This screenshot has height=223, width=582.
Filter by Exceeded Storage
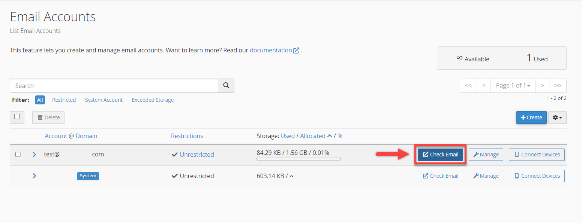[x=153, y=100]
